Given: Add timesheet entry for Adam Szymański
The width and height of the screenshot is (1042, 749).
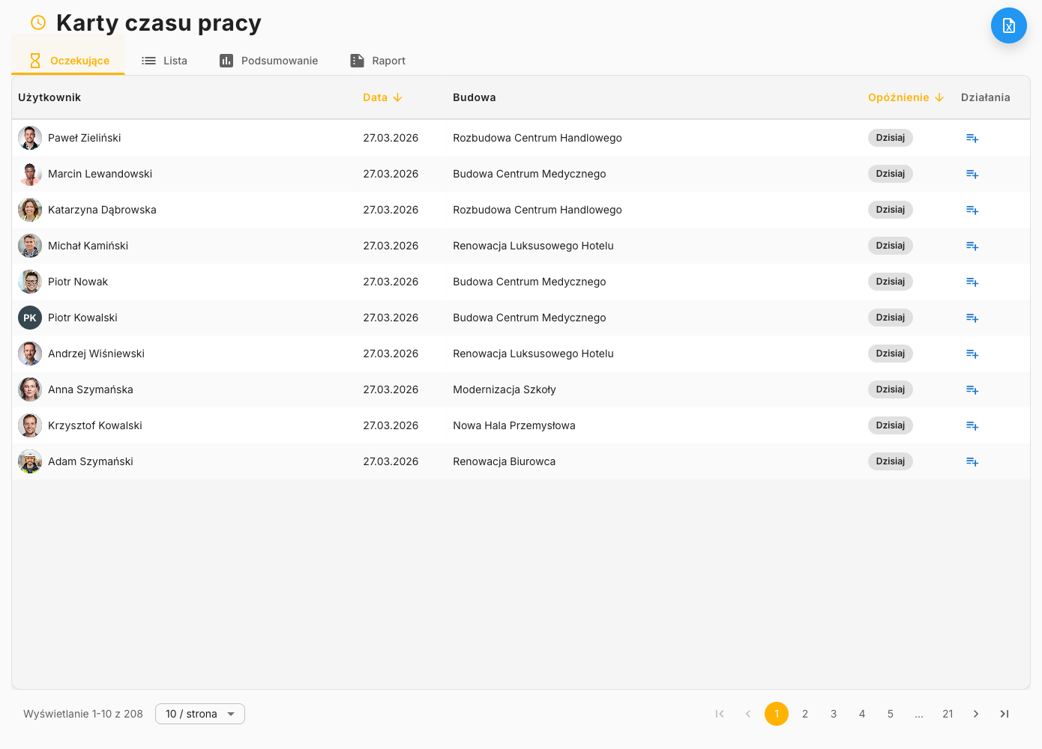Looking at the screenshot, I should point(972,461).
